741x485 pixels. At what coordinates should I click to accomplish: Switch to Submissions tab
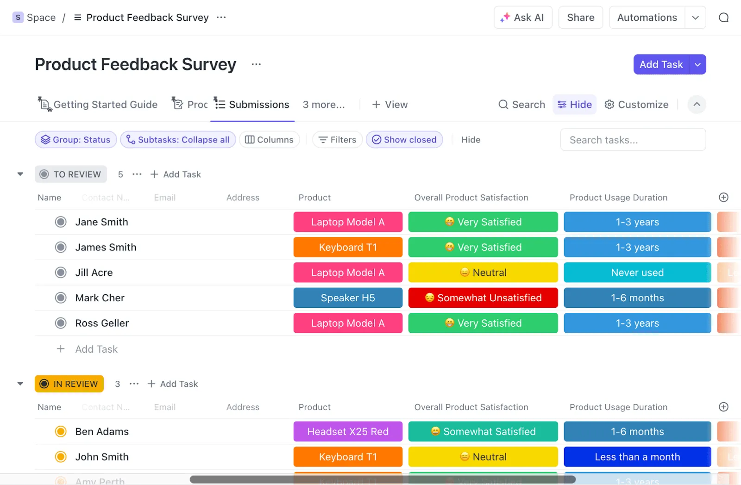point(252,105)
